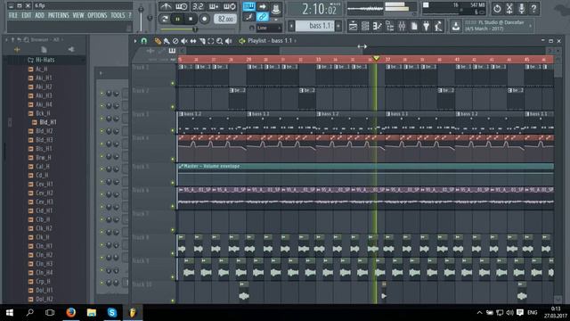Screen dimensions: 570x321
Task: Toggle wait for input before recording
Action: [x=182, y=6]
